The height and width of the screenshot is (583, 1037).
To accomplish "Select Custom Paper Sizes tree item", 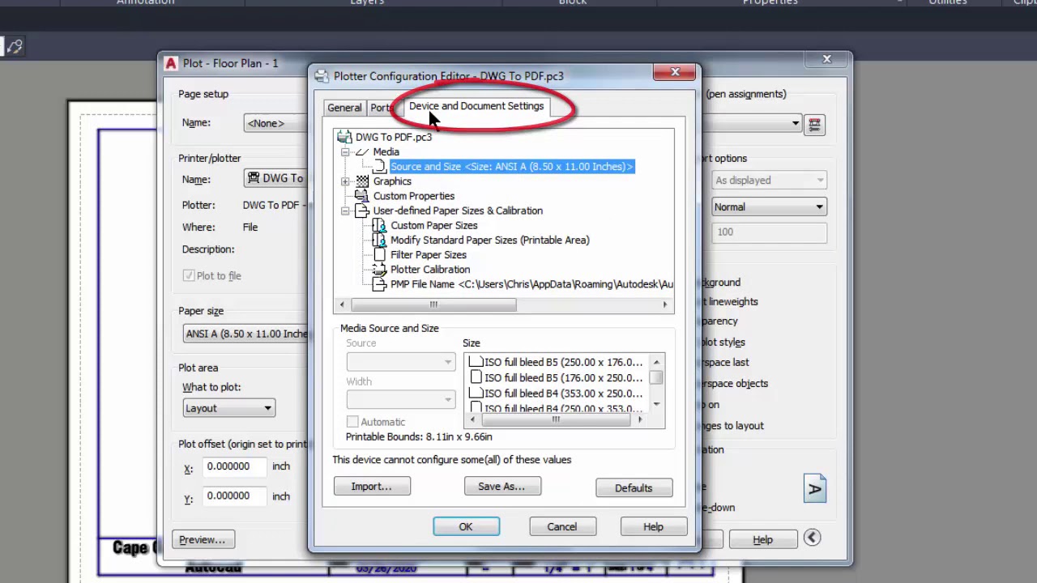I will click(434, 225).
